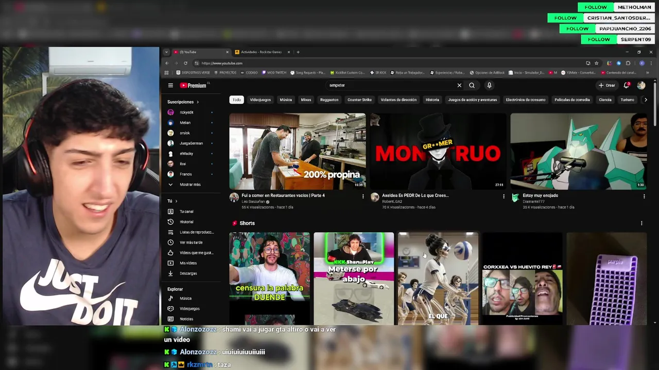Go to YouTube Premium home logo
The height and width of the screenshot is (370, 659).
(193, 85)
